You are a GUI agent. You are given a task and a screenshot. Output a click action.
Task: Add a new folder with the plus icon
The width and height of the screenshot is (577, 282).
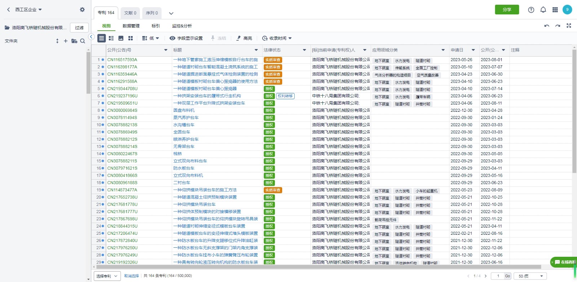click(66, 41)
